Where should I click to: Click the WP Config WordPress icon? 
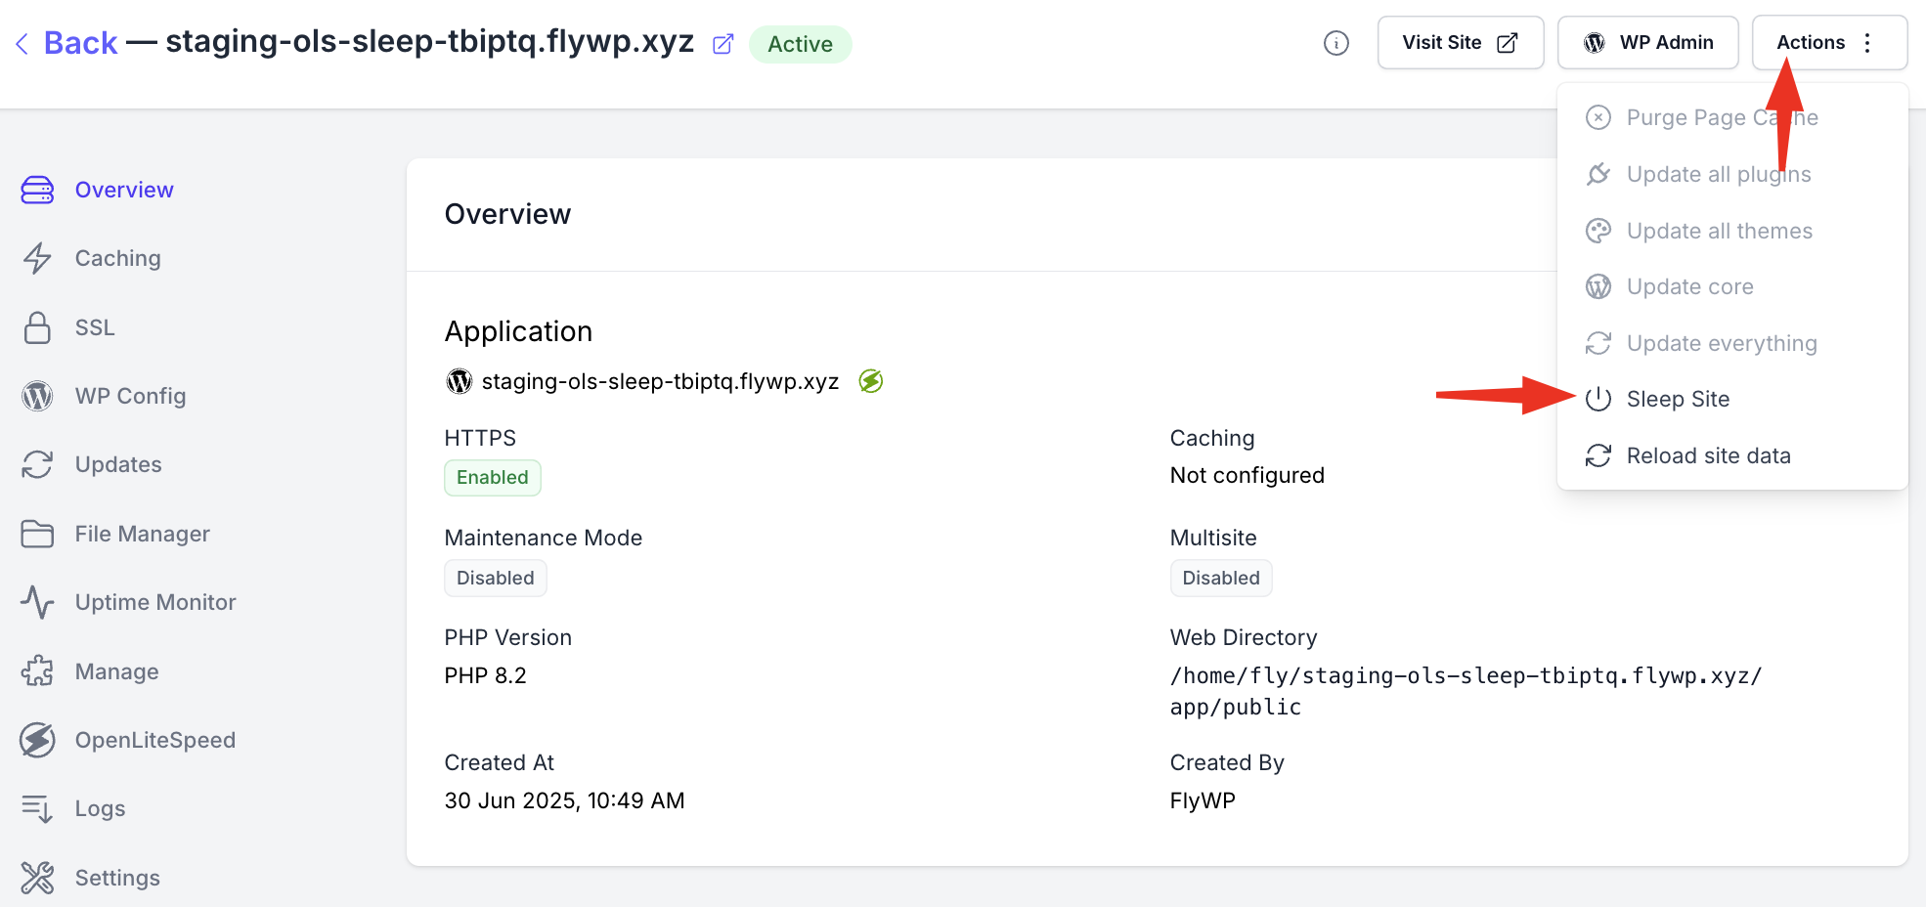point(37,396)
